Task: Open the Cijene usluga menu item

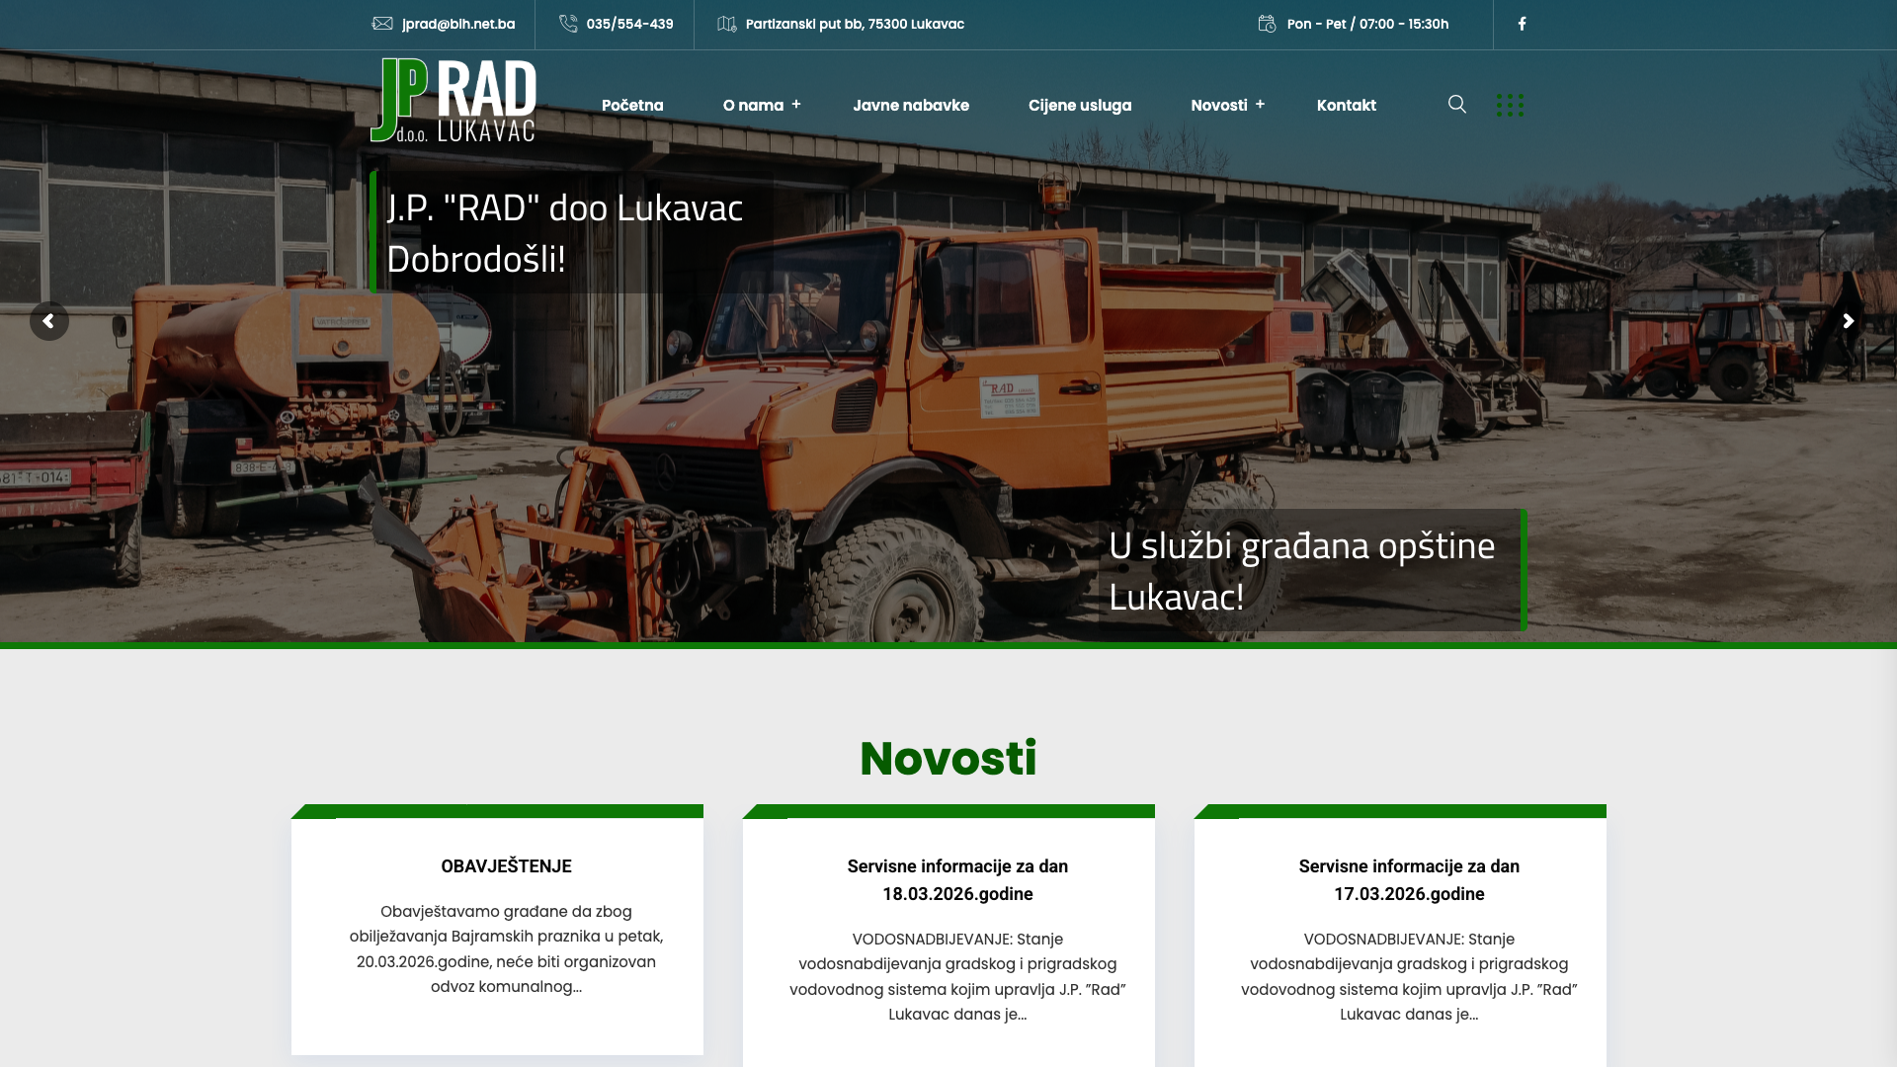Action: [1080, 105]
